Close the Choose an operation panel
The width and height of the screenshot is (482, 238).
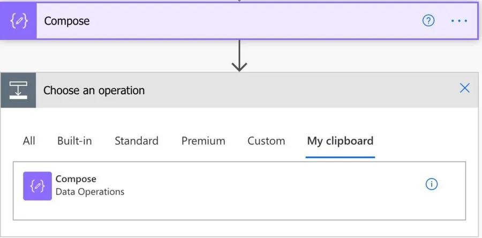click(x=465, y=88)
